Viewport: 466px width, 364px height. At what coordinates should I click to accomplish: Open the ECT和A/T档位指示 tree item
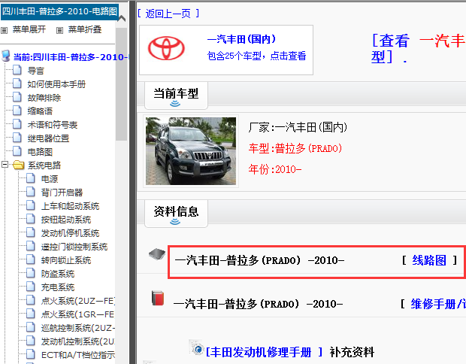[78, 355]
